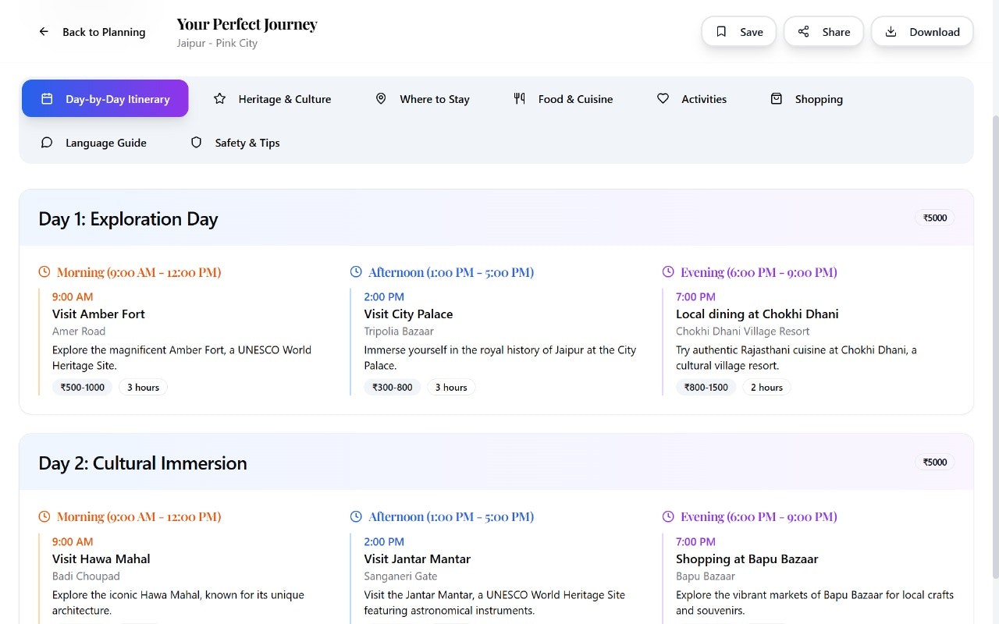Viewport: 999px width, 624px height.
Task: Save the itinerary
Action: tap(739, 32)
